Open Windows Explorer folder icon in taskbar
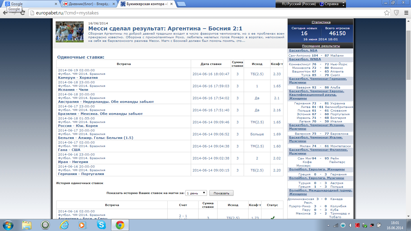Image resolution: width=411 pixels, height=231 pixels. (27, 225)
